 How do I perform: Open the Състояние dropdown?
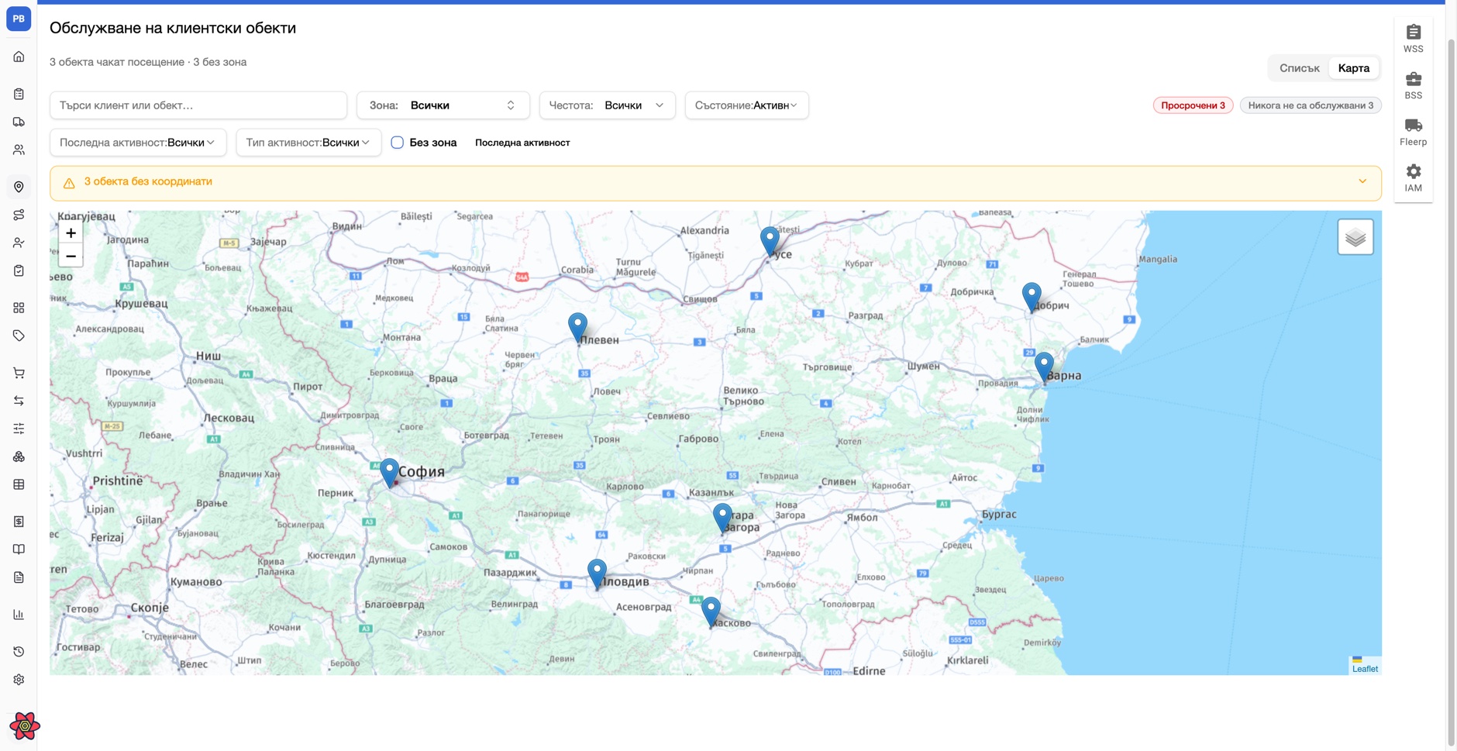click(746, 105)
